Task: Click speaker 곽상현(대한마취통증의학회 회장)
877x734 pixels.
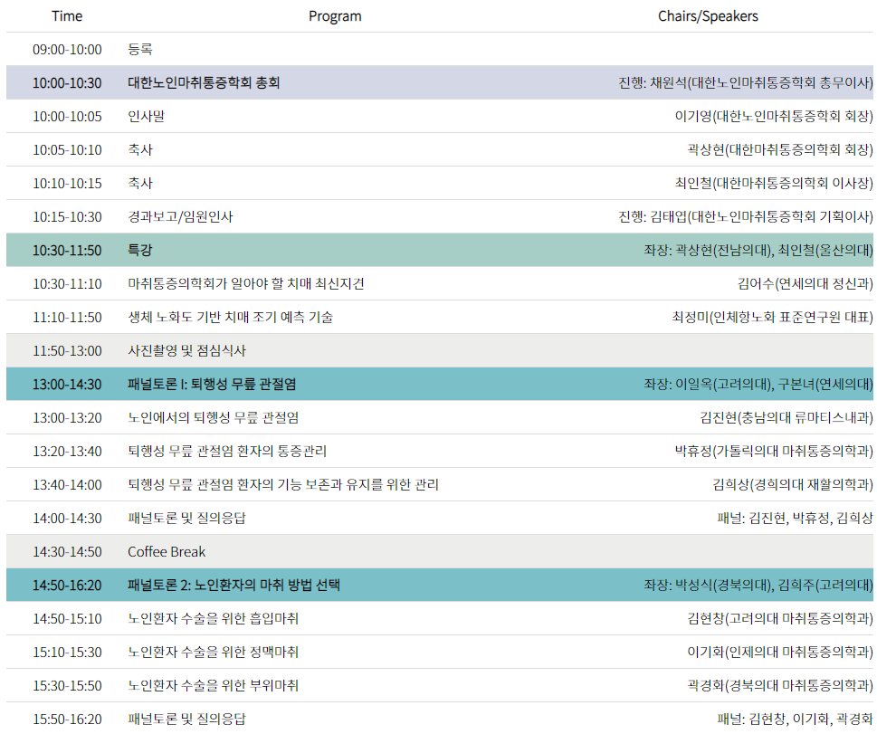Action: [x=779, y=150]
